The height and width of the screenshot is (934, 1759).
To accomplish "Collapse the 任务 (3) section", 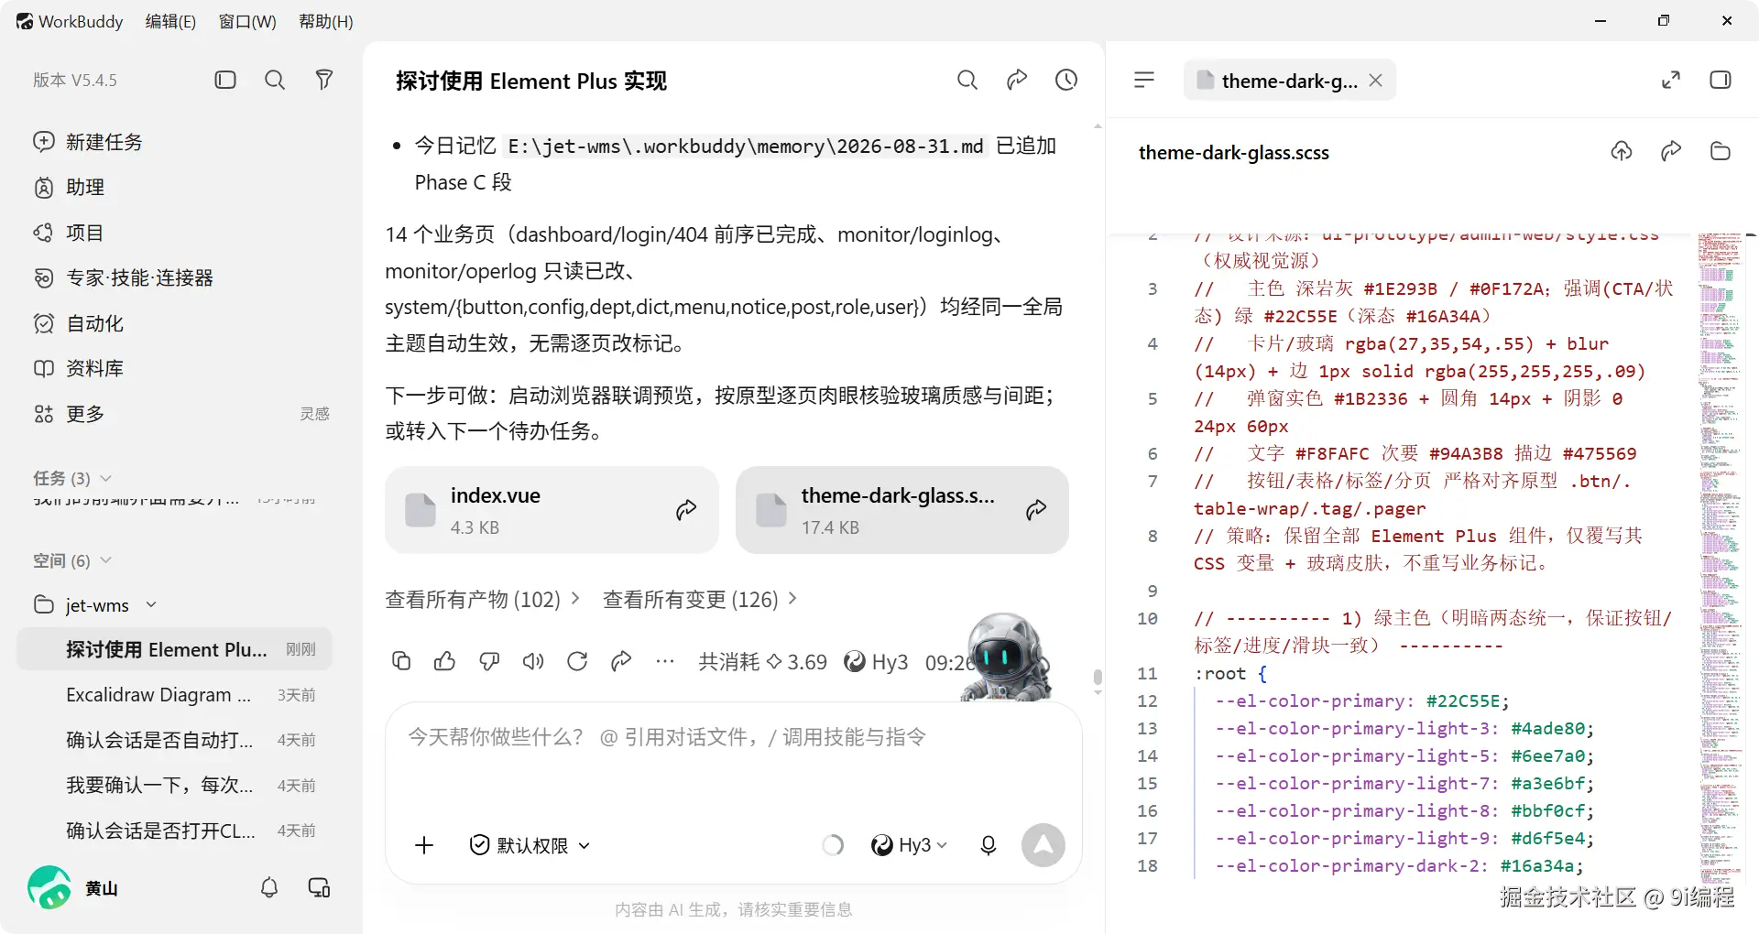I will (72, 478).
